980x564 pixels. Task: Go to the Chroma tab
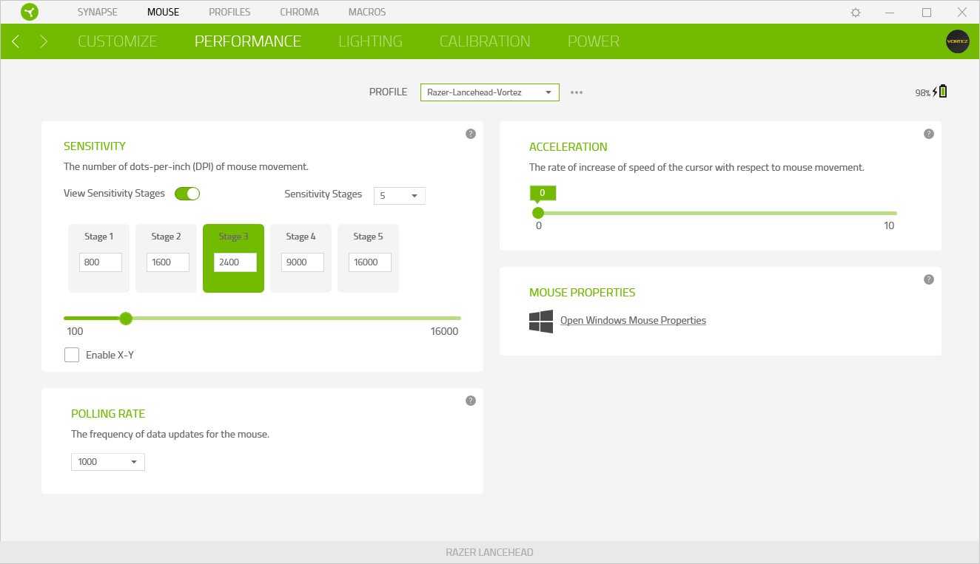(300, 13)
